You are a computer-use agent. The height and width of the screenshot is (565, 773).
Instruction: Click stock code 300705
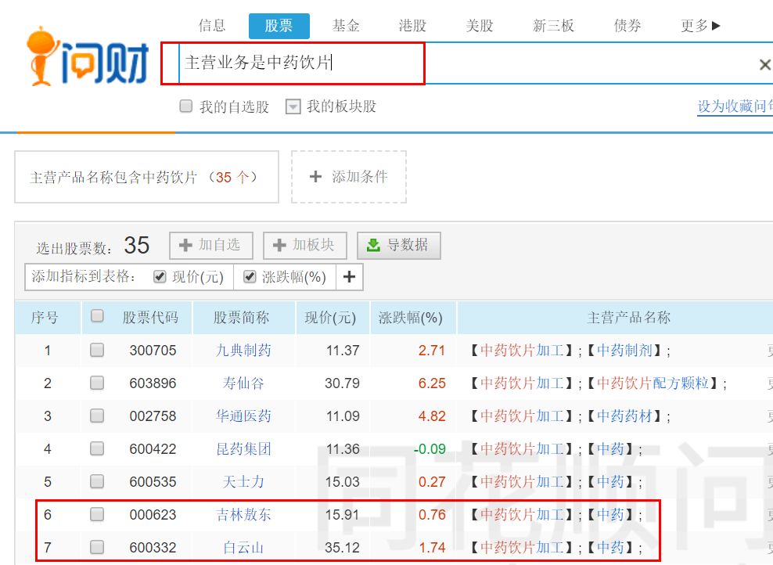pos(153,351)
